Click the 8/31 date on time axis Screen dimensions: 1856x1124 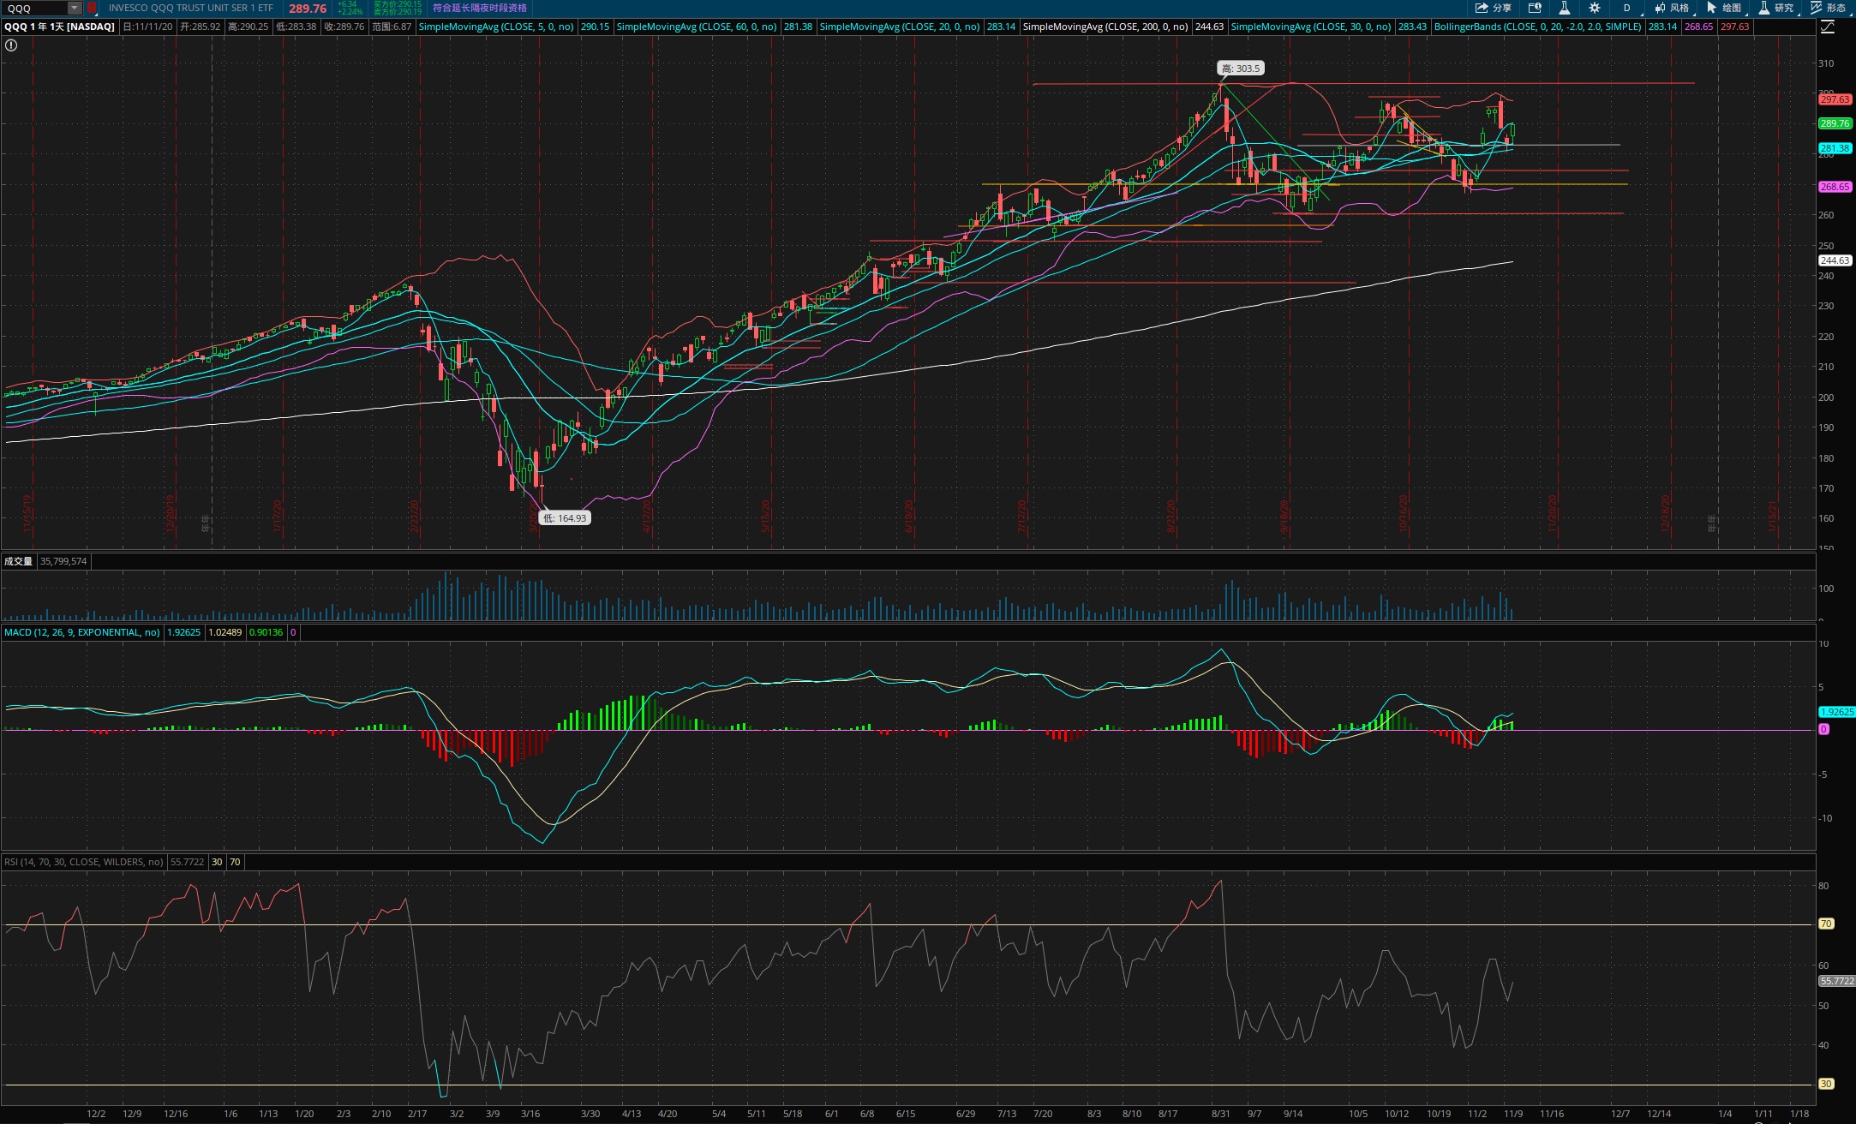[1220, 1114]
